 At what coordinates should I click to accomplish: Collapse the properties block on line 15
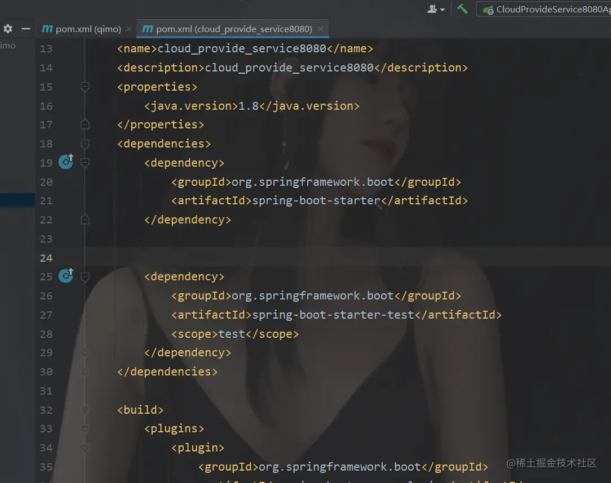point(85,87)
